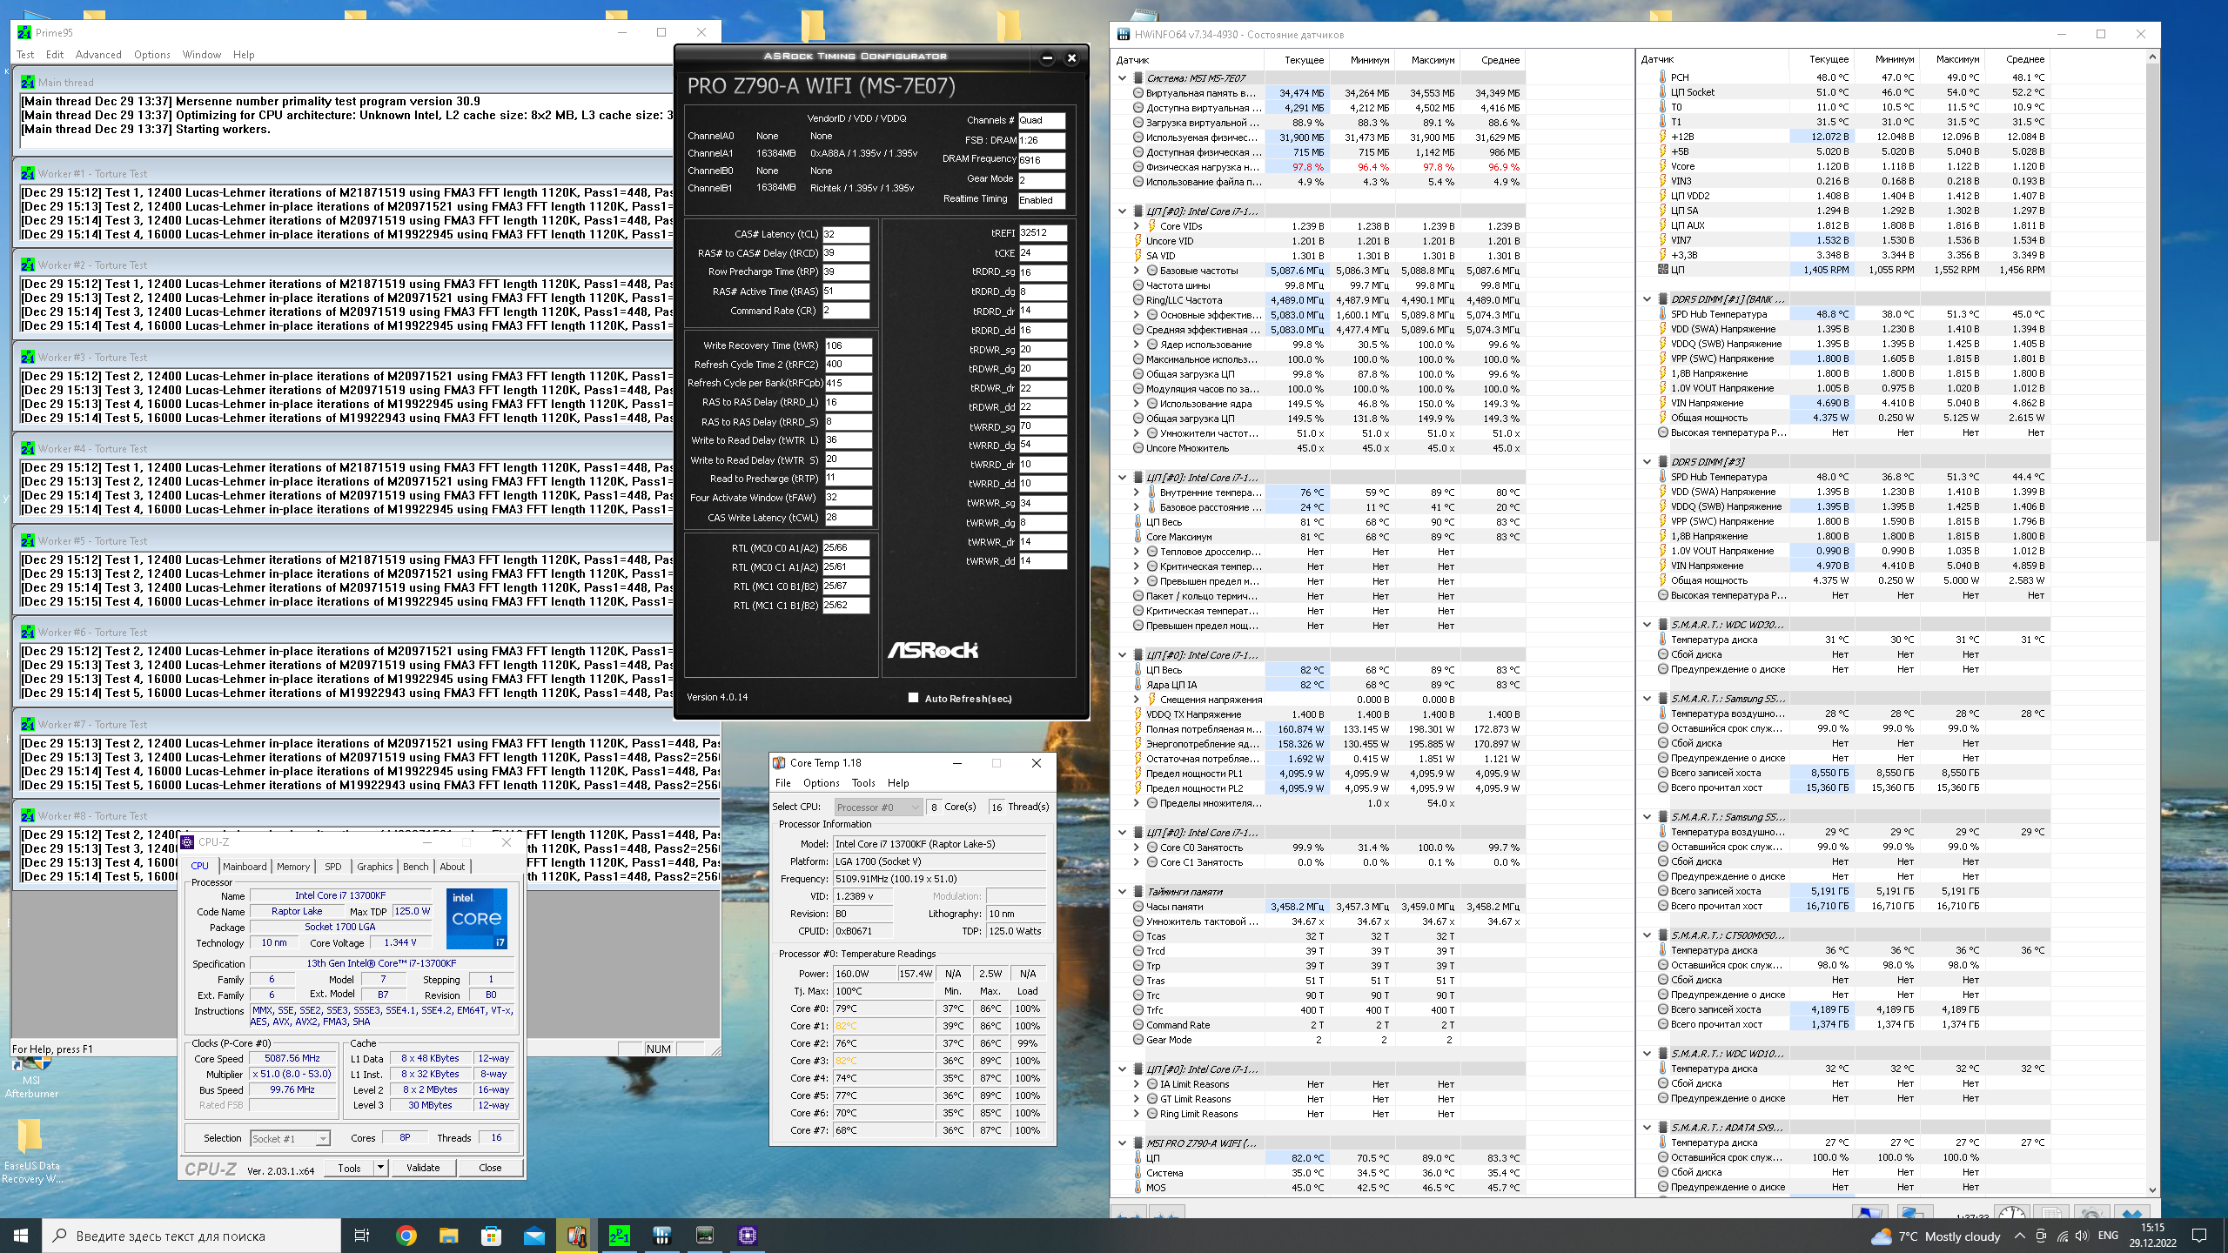Screen dimensions: 2228x1253
Task: Open MSI Afterburner desktop shortcut
Action: (30, 1079)
